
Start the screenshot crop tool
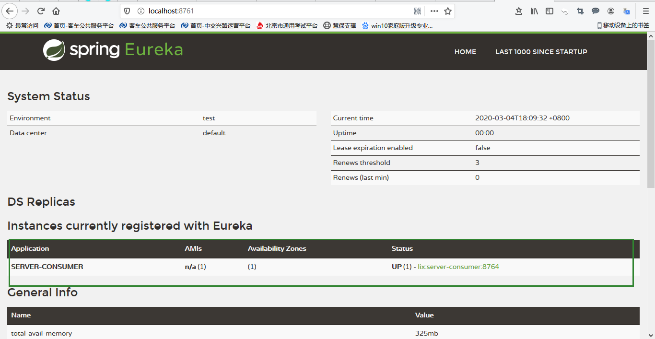580,11
